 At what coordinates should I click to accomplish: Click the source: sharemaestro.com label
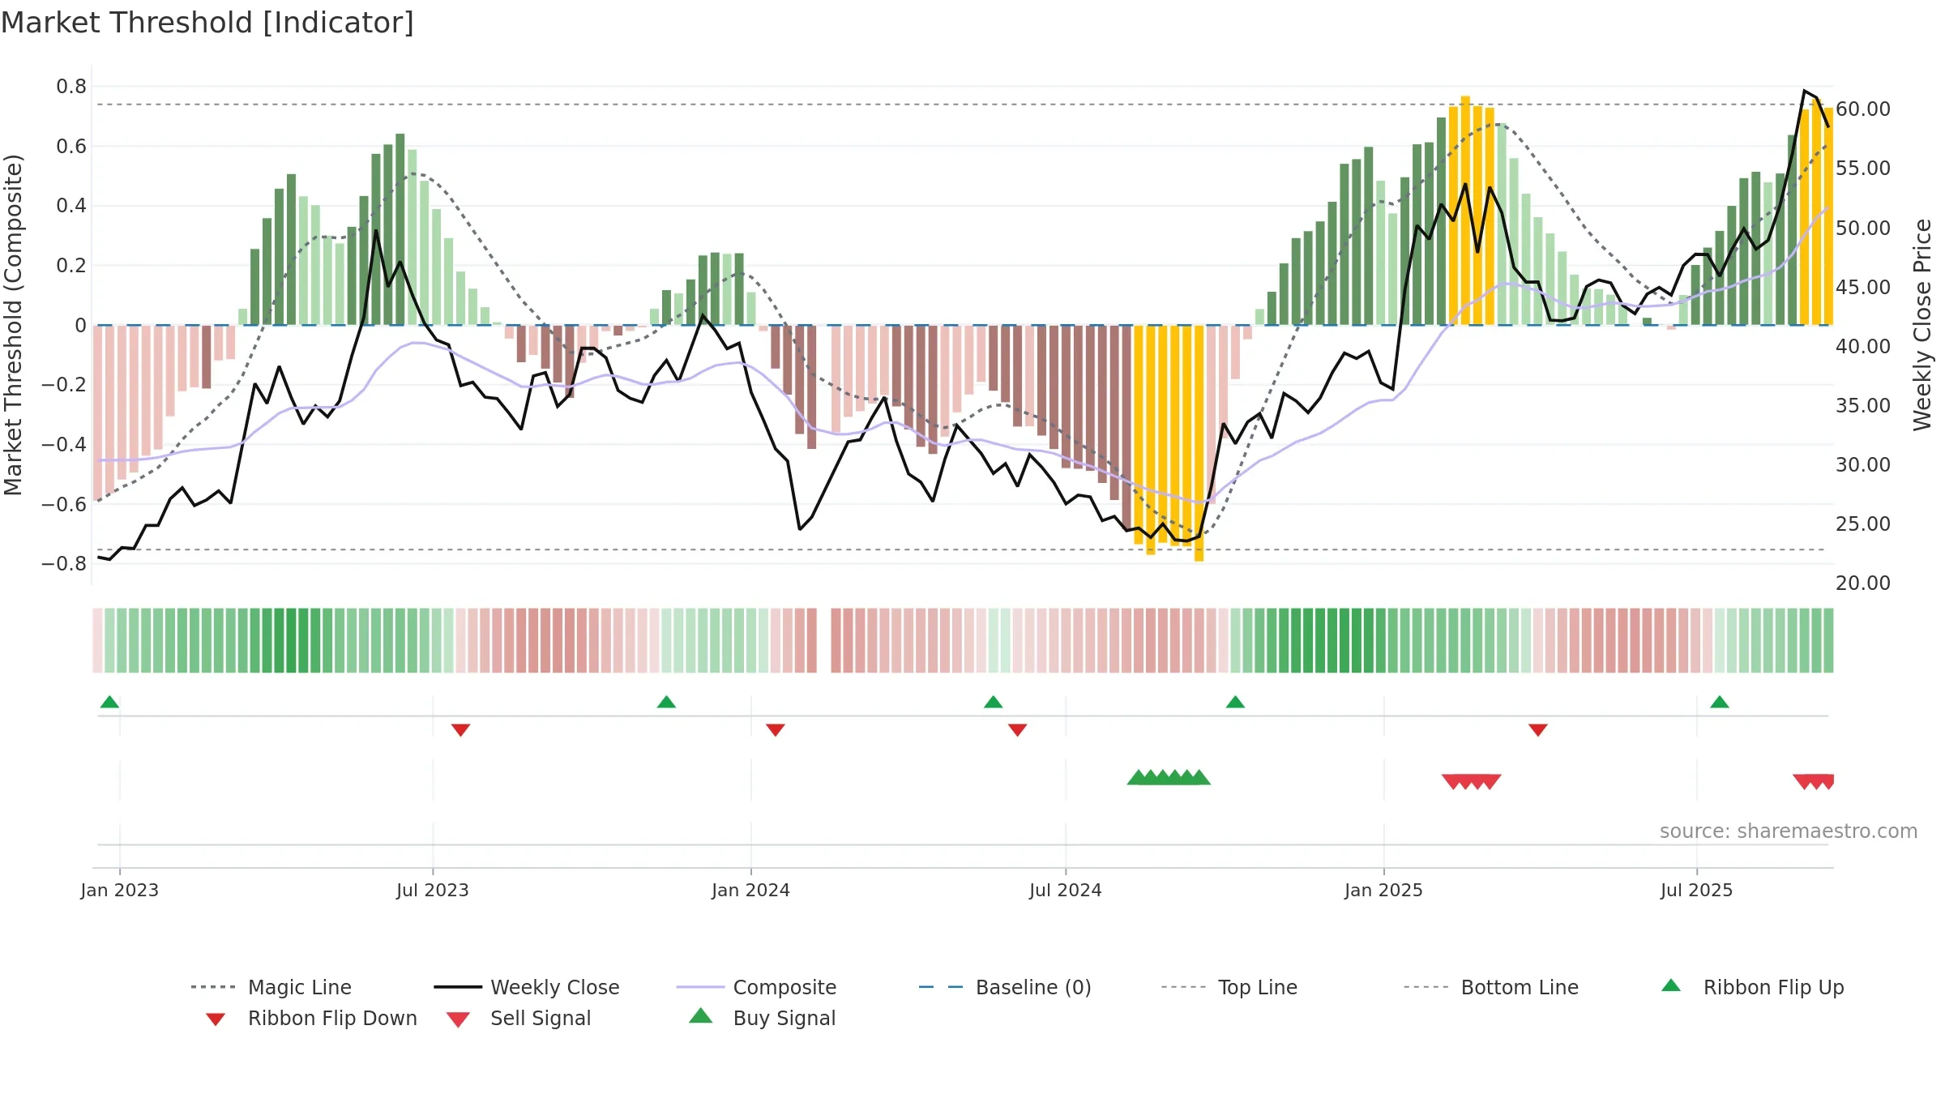tap(1789, 831)
